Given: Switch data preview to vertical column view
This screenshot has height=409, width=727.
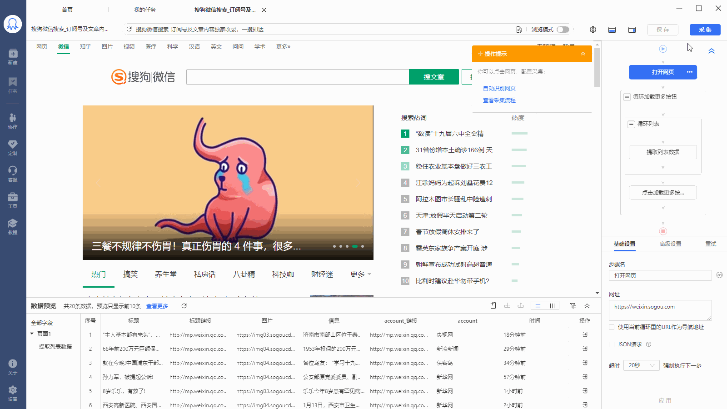Looking at the screenshot, I should click(x=552, y=306).
